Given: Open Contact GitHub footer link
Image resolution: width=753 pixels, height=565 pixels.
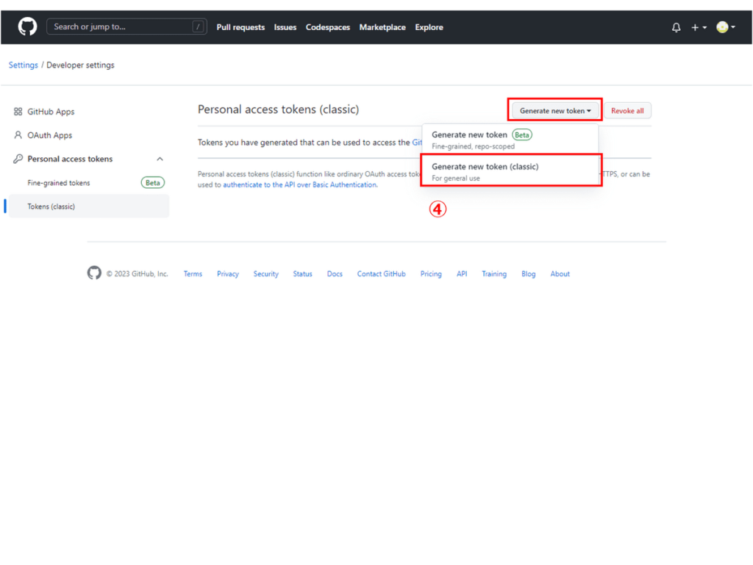Looking at the screenshot, I should coord(382,274).
